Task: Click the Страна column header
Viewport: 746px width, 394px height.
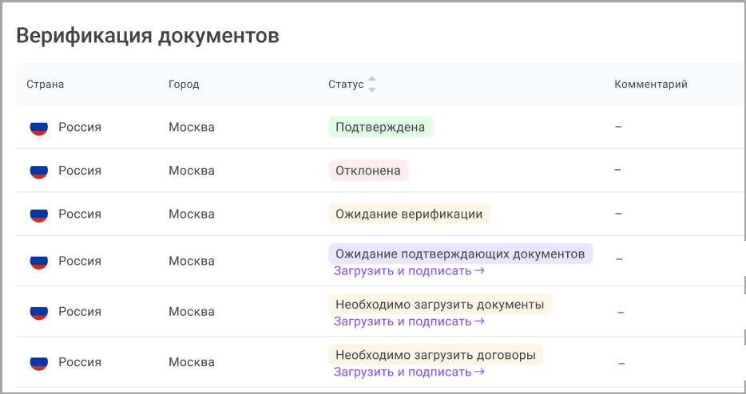Action: click(46, 85)
